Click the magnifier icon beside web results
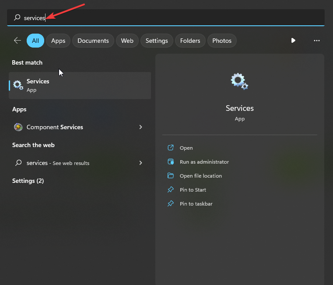Viewport: 333px width, 285px height. 18,163
